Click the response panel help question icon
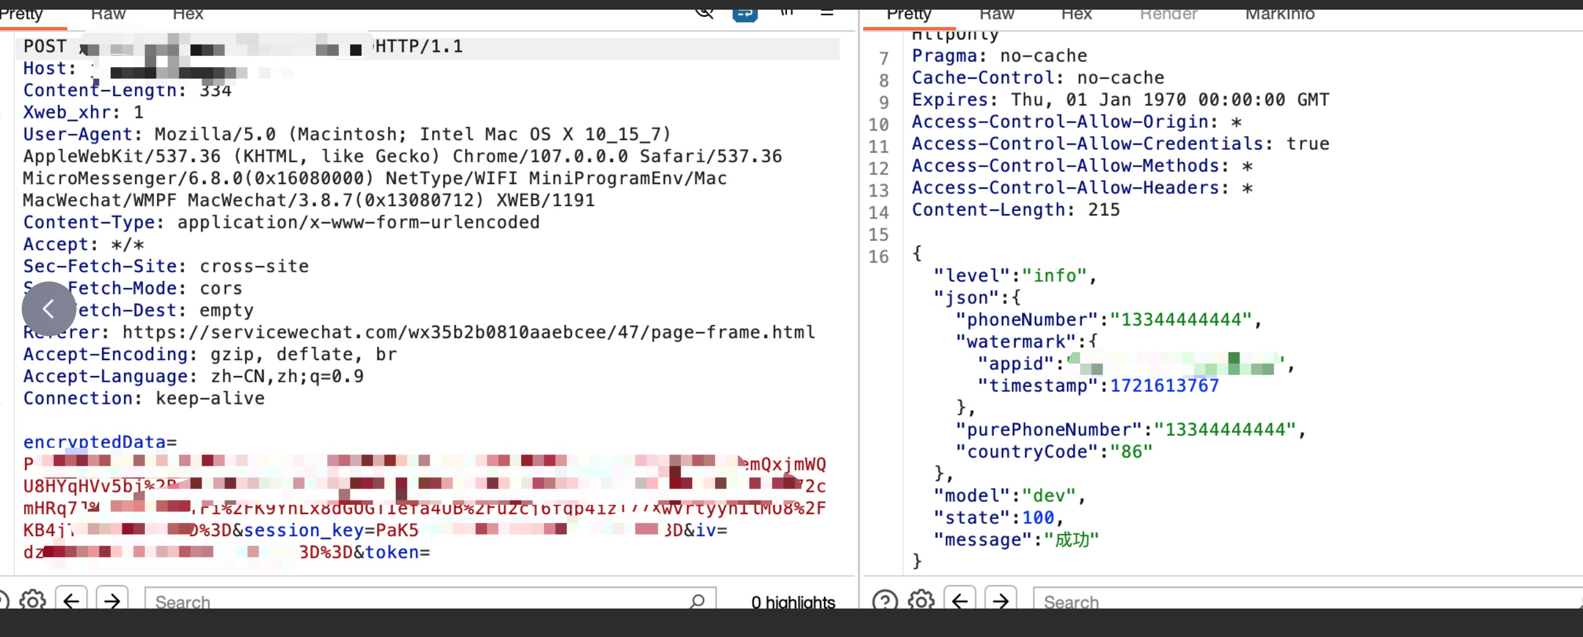Image resolution: width=1583 pixels, height=637 pixels. pos(884,599)
